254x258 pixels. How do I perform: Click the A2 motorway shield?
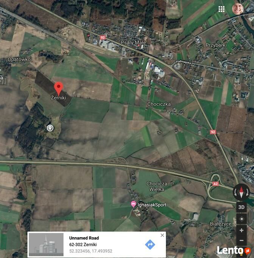pos(215,184)
